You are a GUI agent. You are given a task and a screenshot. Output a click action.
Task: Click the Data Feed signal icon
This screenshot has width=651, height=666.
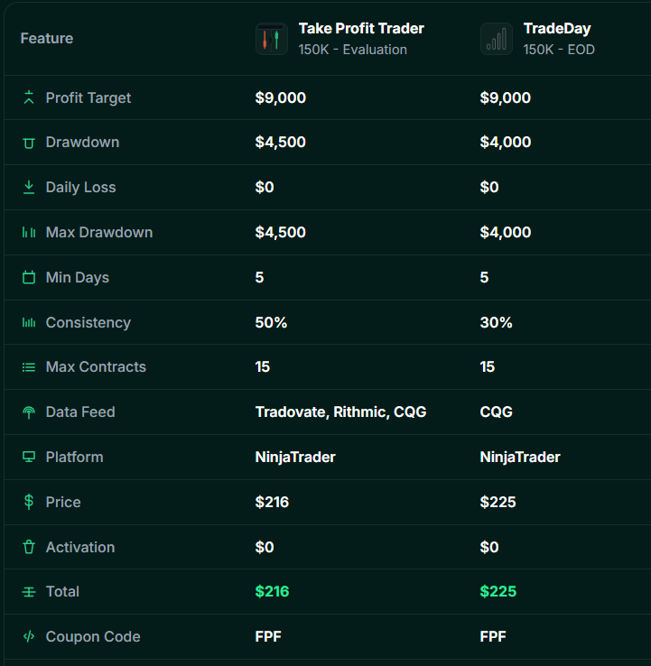coord(29,412)
